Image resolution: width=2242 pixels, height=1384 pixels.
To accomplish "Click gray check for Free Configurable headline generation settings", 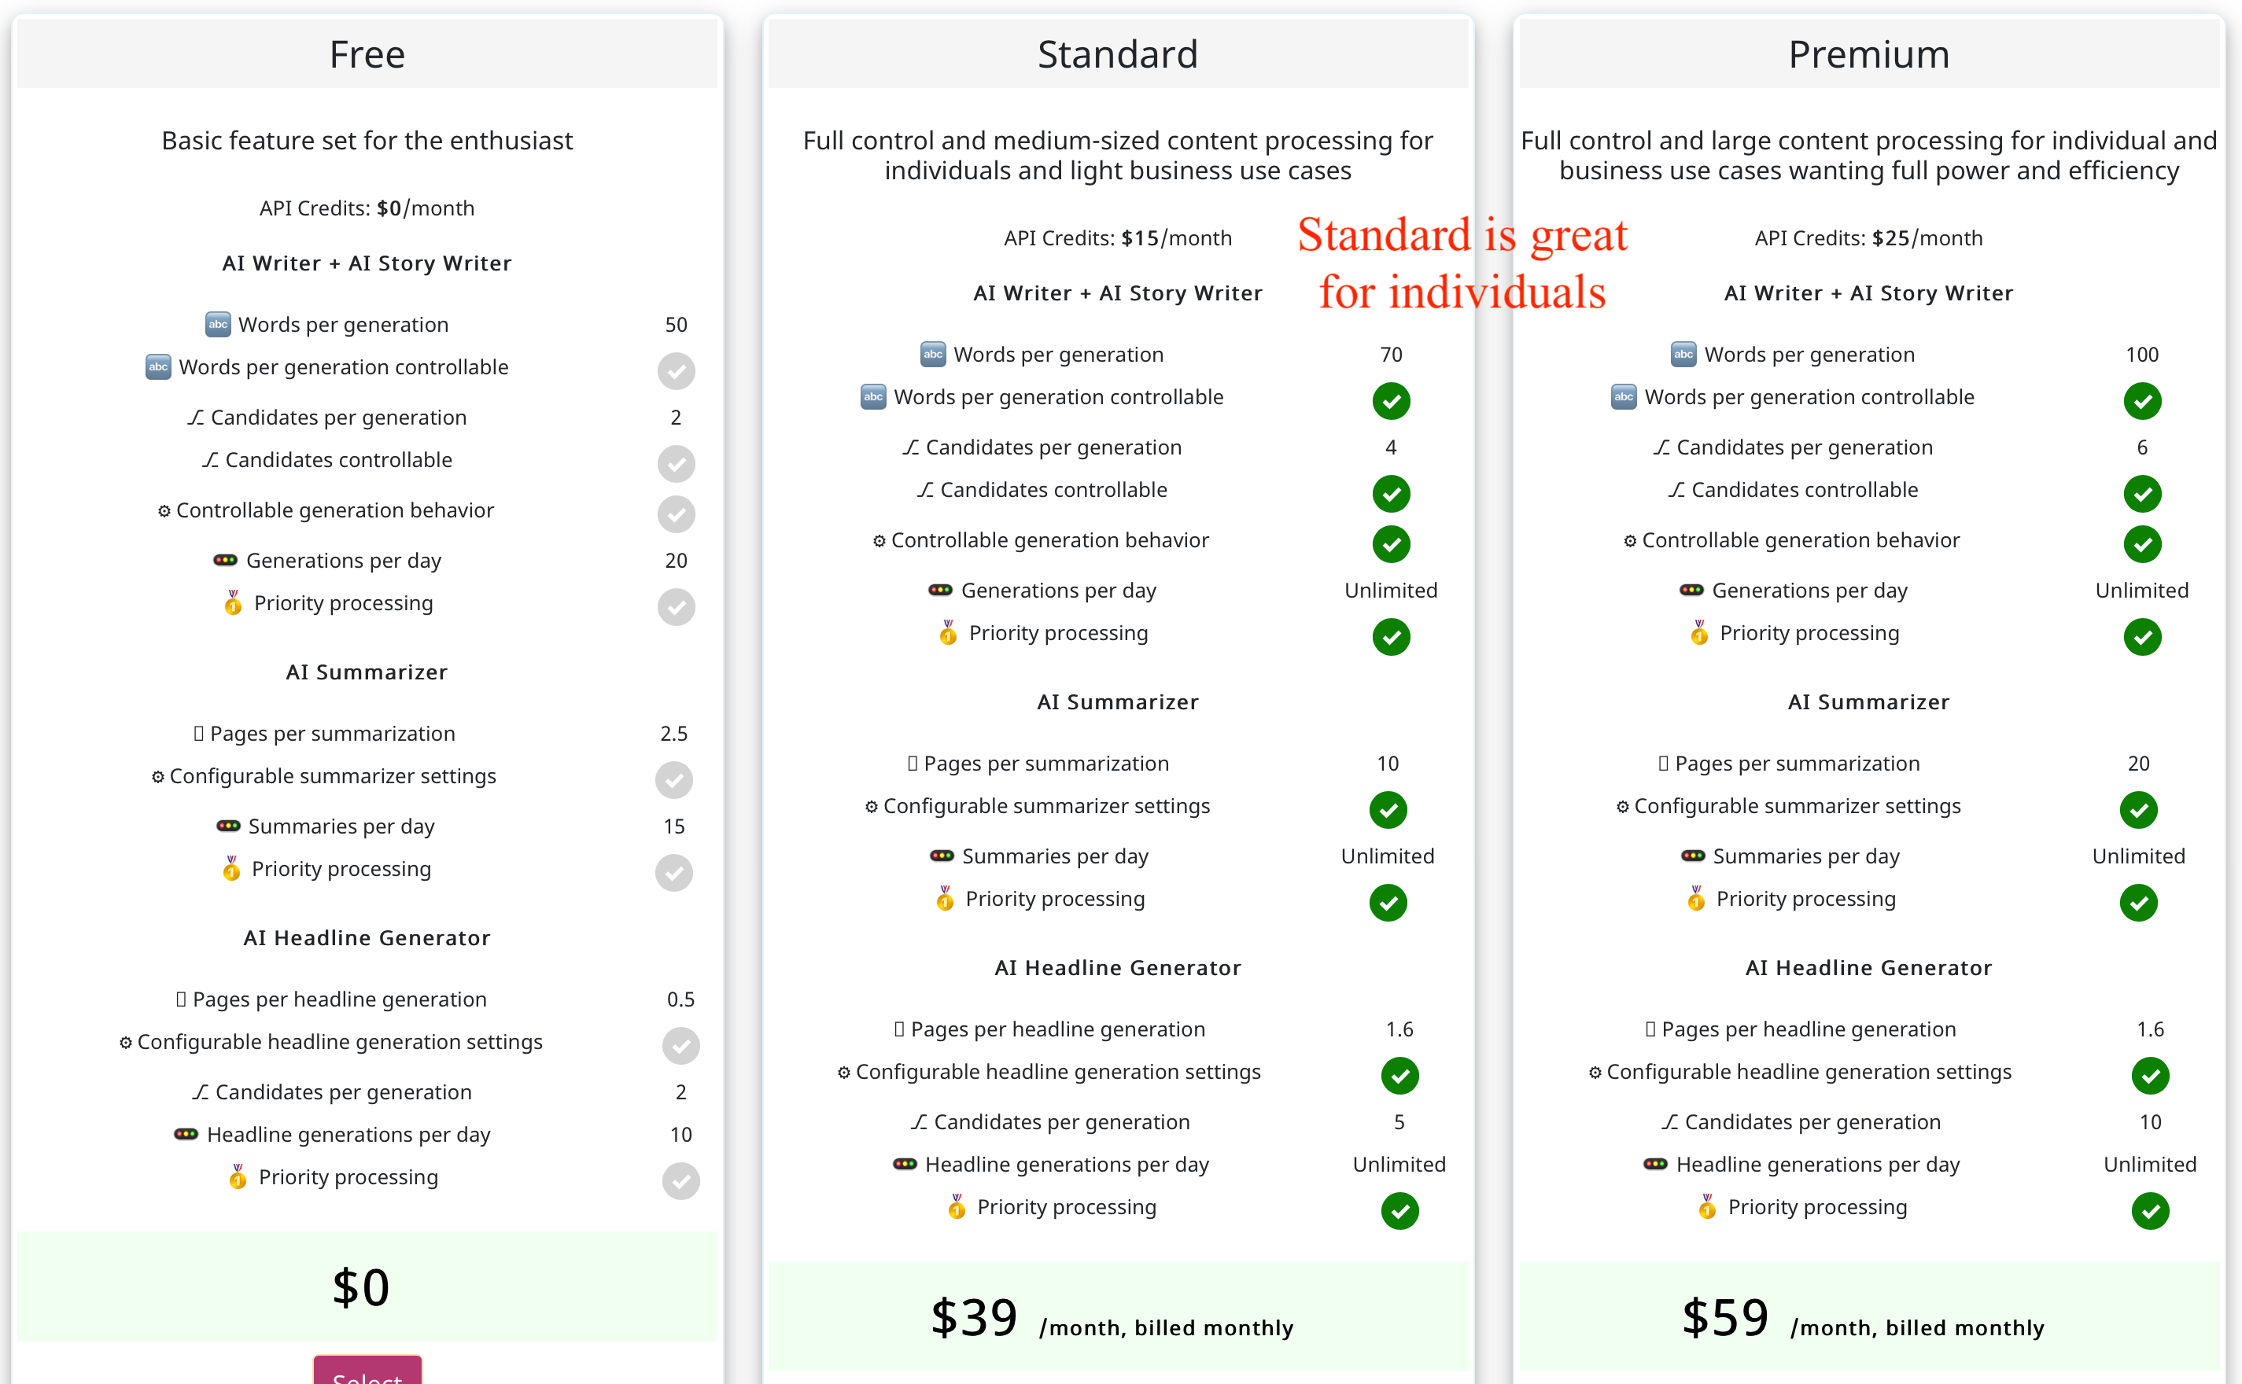I will 680,1045.
